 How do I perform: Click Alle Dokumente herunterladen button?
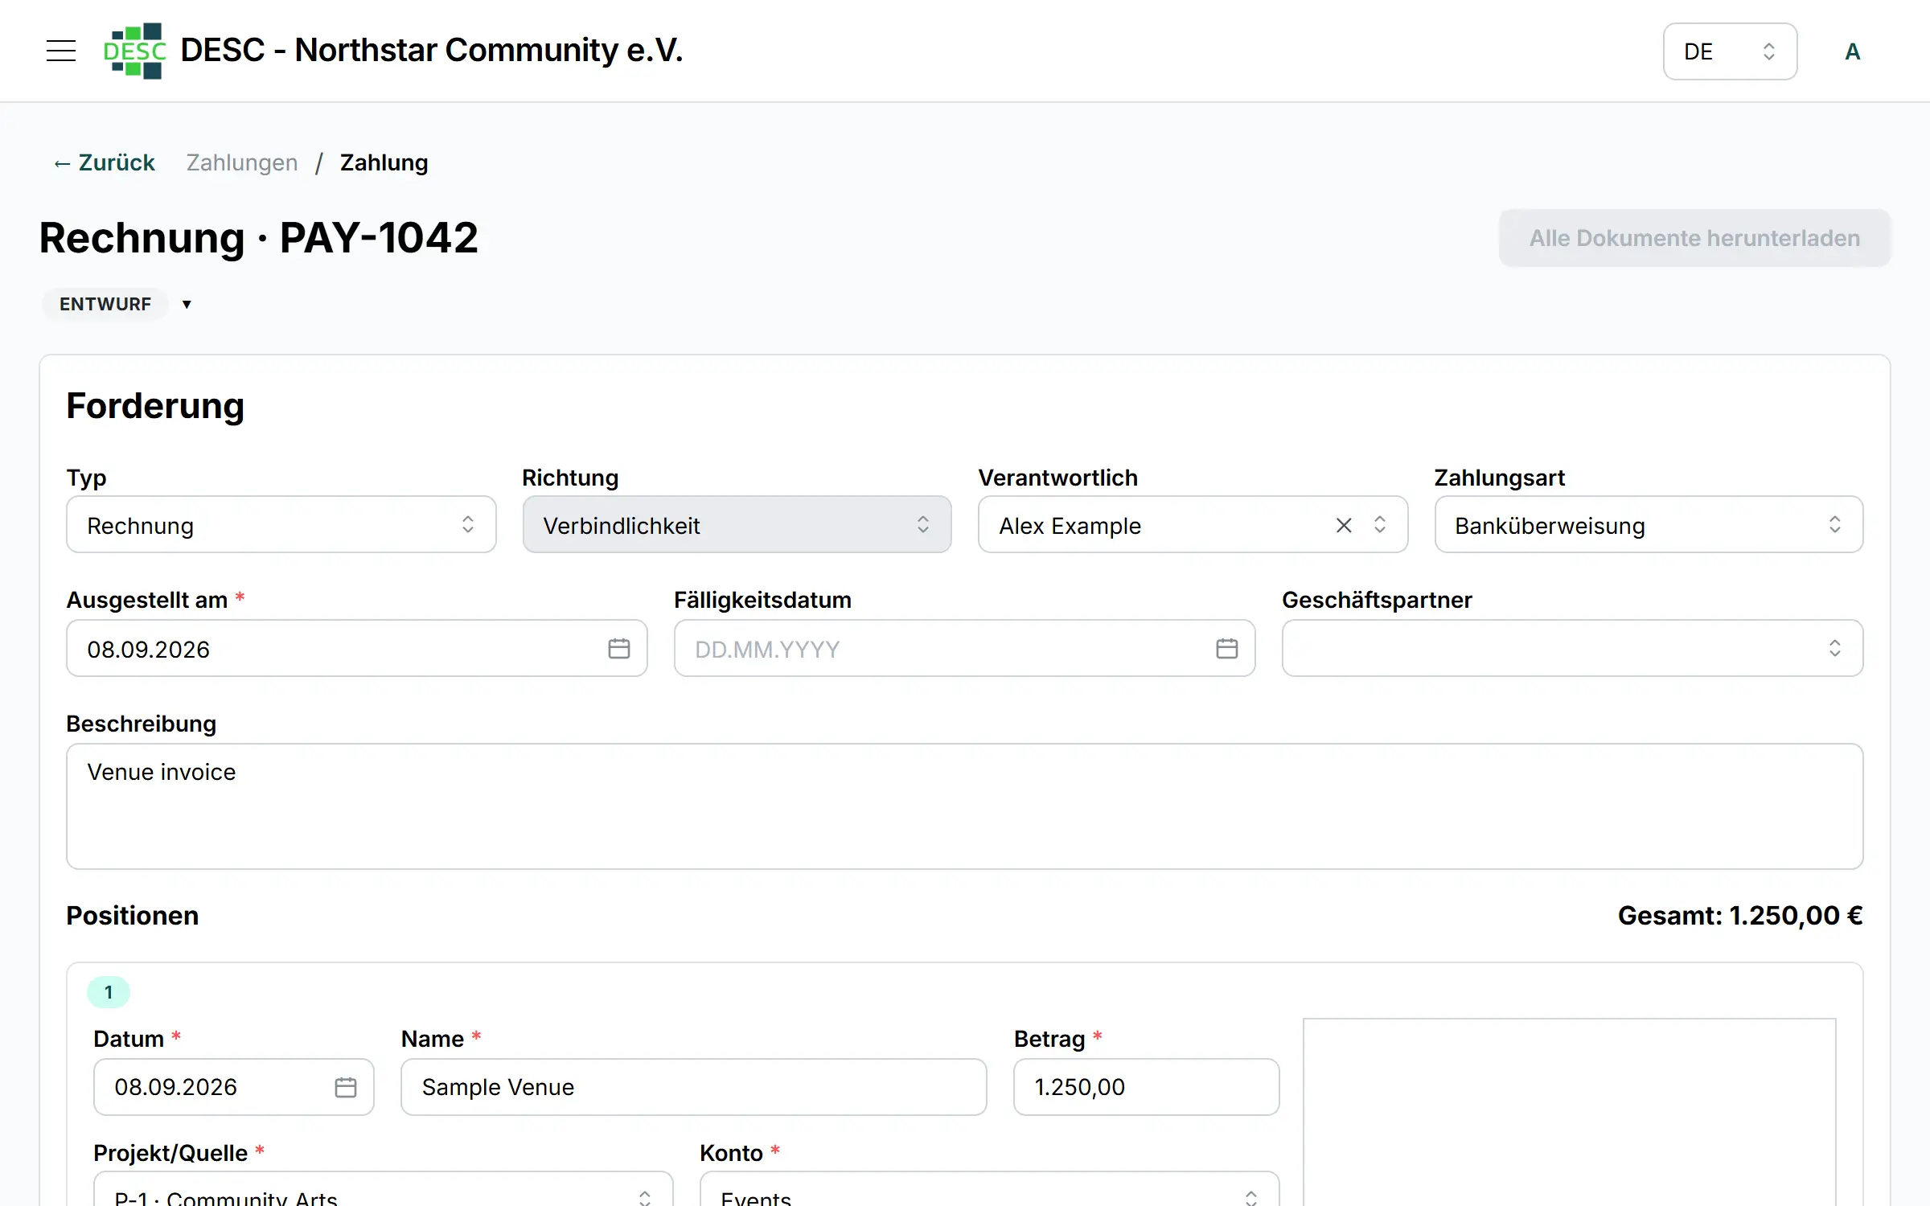click(1694, 238)
